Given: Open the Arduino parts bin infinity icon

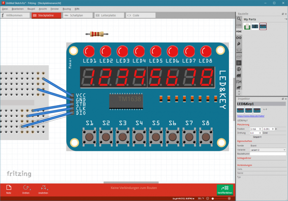Looking at the screenshot, I should pyautogui.click(x=239, y=38).
